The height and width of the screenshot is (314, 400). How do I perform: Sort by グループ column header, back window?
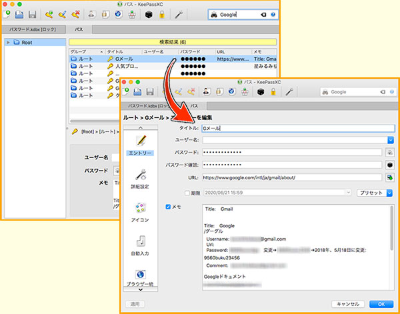click(x=87, y=52)
